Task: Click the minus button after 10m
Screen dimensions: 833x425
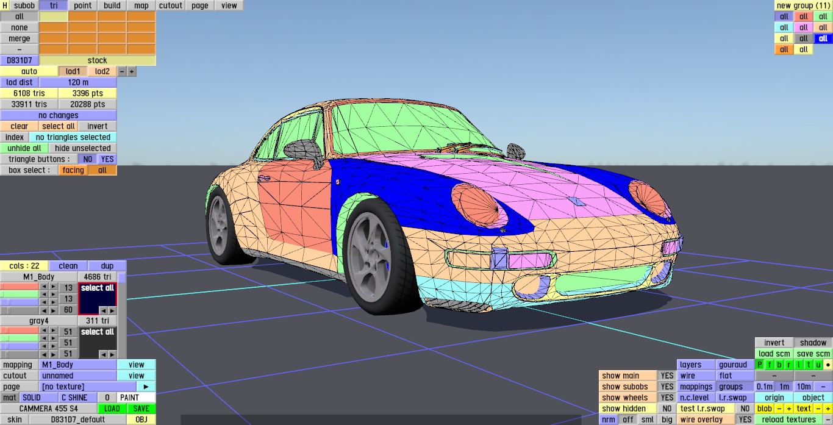Action: point(823,387)
